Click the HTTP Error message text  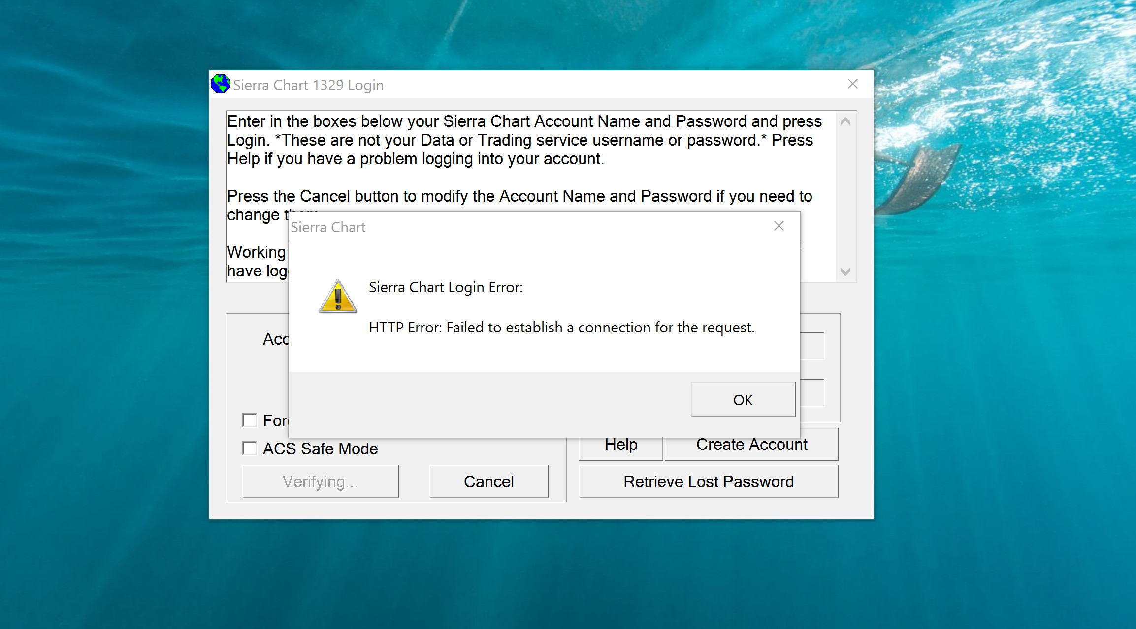[x=561, y=328]
